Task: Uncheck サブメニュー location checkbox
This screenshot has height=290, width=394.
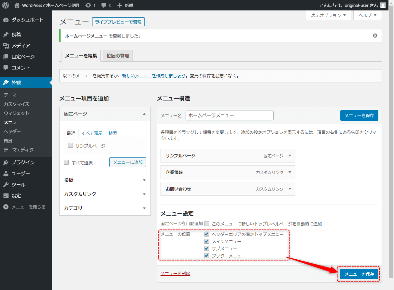Action: coord(206,249)
